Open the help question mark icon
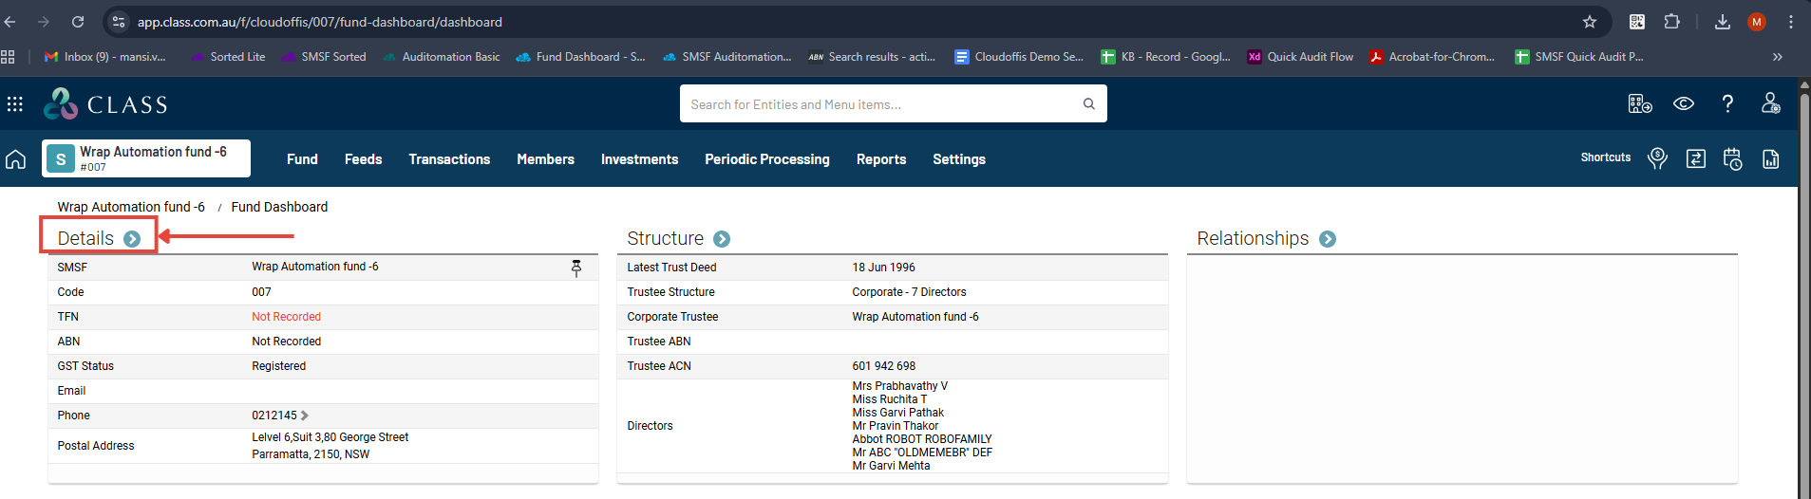1811x499 pixels. coord(1727,103)
